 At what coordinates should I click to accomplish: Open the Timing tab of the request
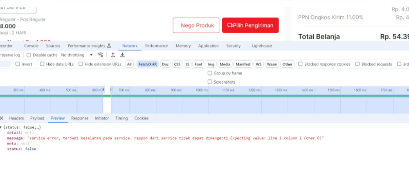click(x=121, y=118)
